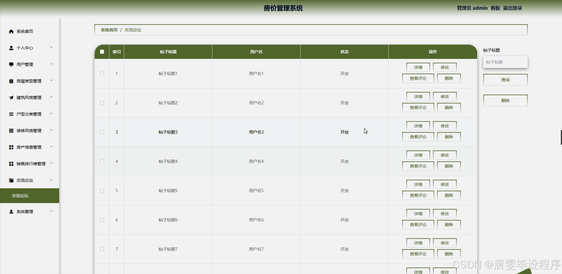
Task: Click the clipboard icon beside 房屋类型管理
Action: 11,81
